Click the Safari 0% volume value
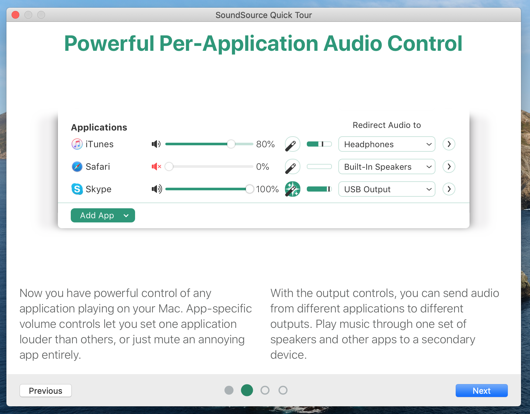Image resolution: width=530 pixels, height=414 pixels. 262,166
